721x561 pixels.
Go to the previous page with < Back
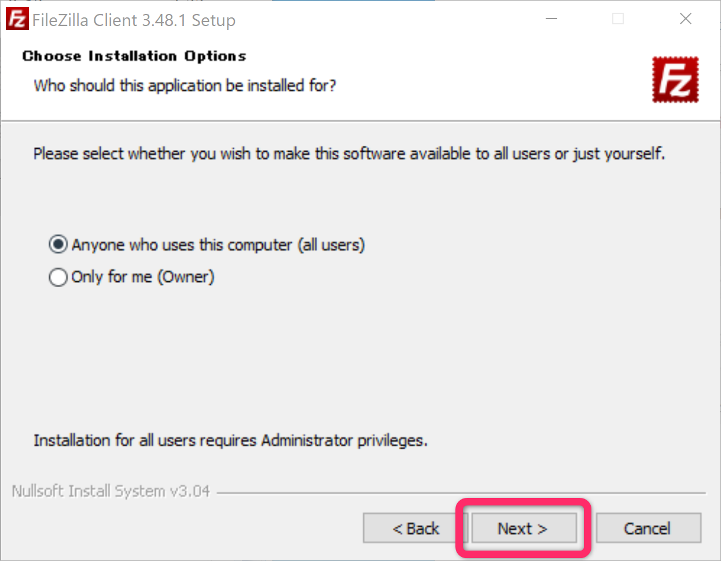click(415, 528)
